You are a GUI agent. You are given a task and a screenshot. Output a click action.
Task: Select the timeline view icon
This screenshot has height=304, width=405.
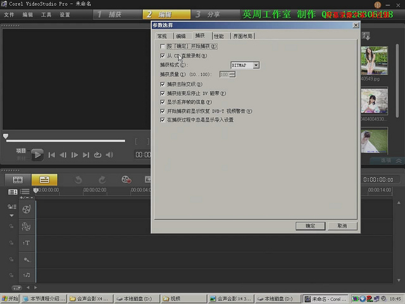(x=44, y=180)
